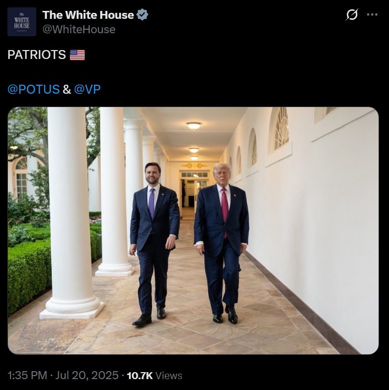The height and width of the screenshot is (390, 389).
Task: Click the Jul 20, 2025 date
Action: coord(87,375)
